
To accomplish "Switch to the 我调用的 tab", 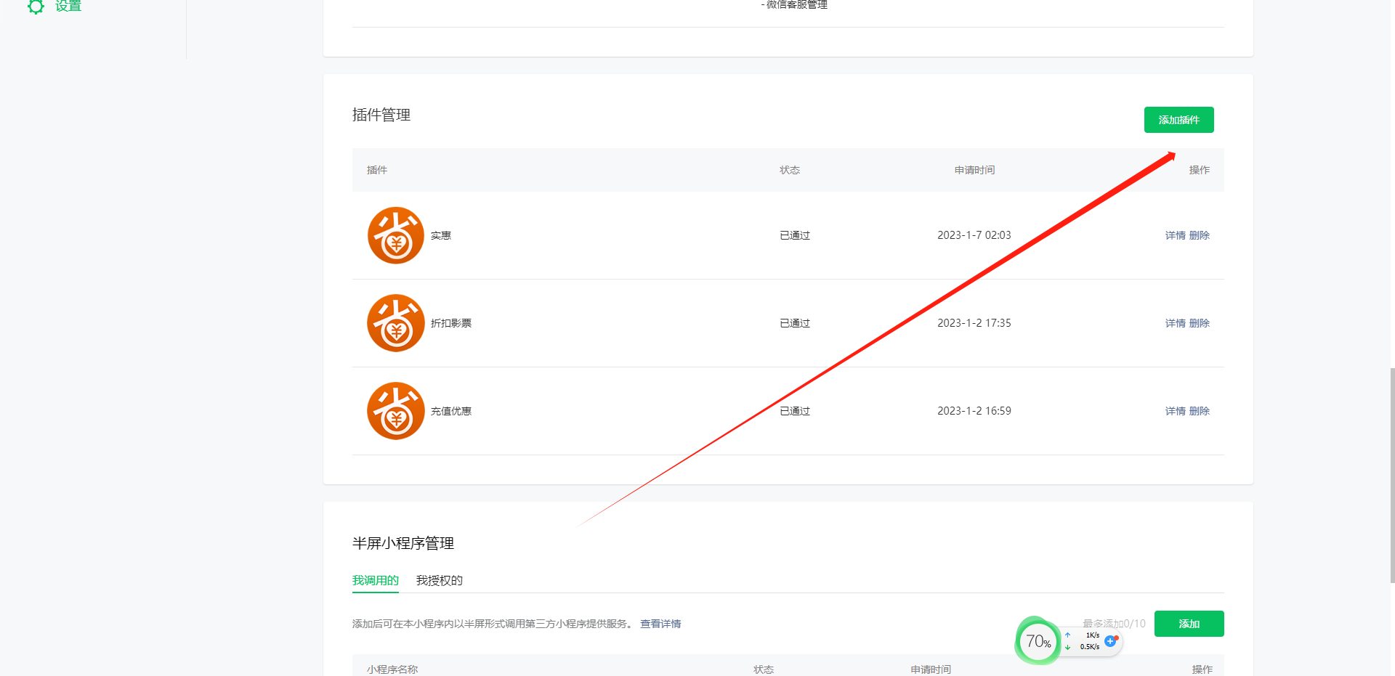I will pos(375,580).
